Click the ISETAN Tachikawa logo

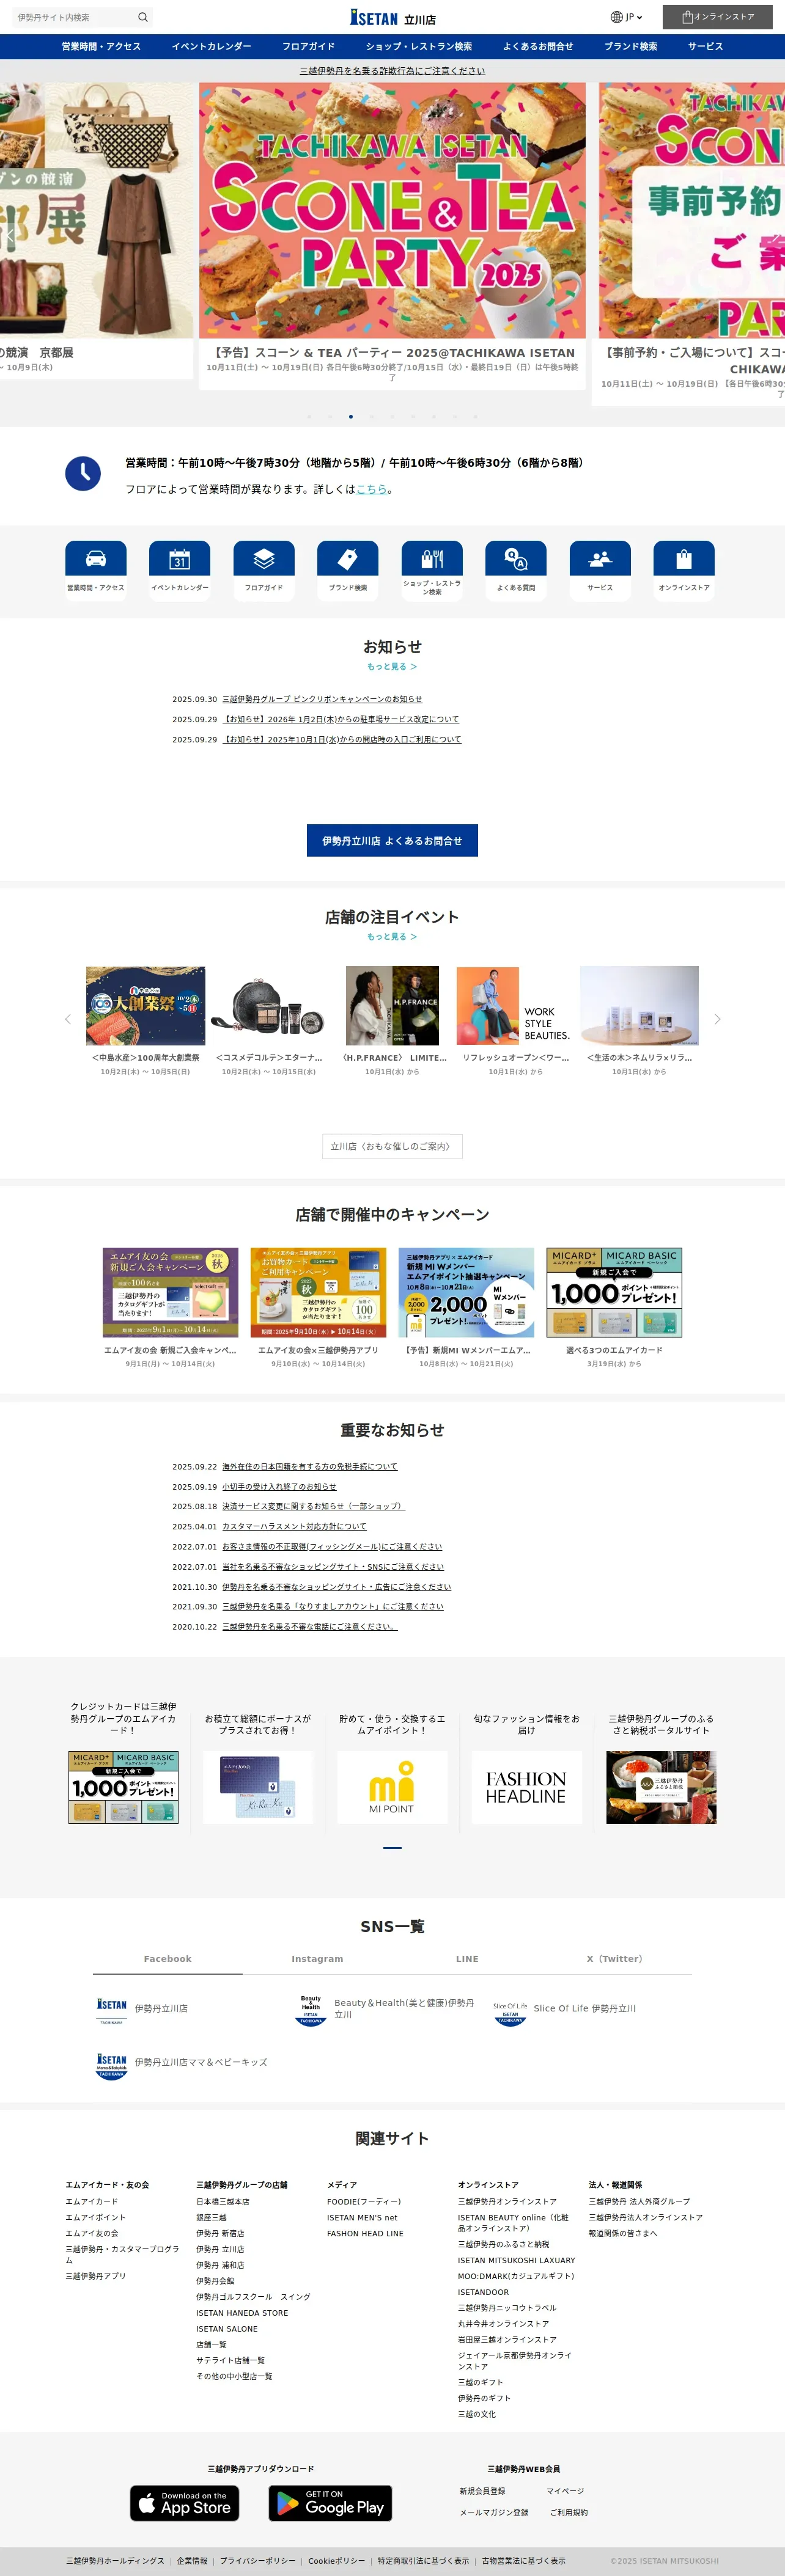tap(392, 17)
